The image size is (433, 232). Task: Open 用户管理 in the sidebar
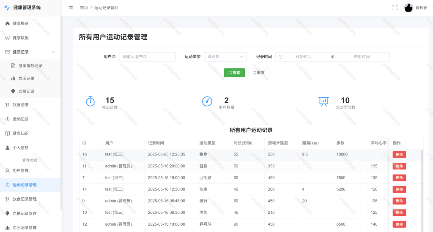pyautogui.click(x=30, y=170)
